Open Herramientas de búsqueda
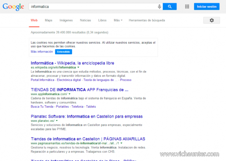Screen dimensions: 226x161 (147, 20)
